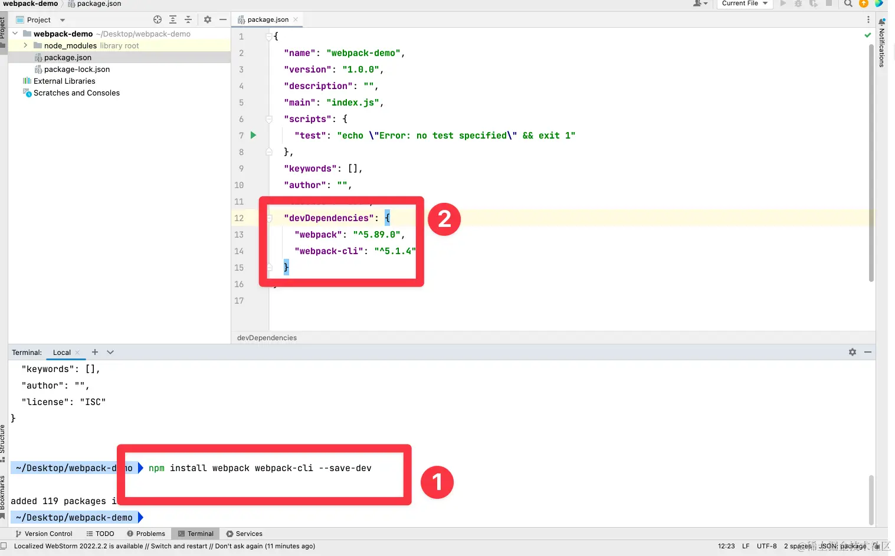Fold the scripts block at line 6
The height and width of the screenshot is (556, 895).
[x=269, y=119]
